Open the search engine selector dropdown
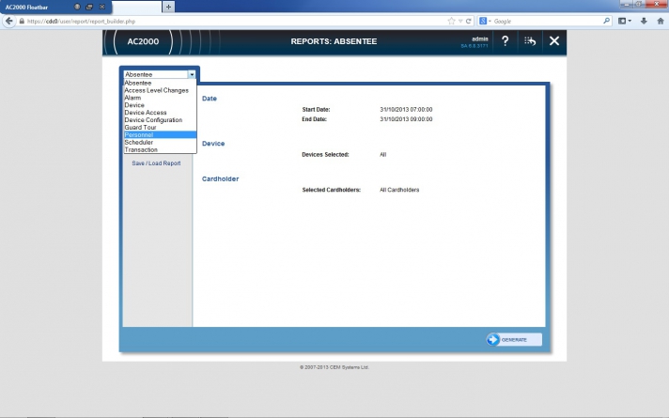The image size is (669, 418). [485, 21]
